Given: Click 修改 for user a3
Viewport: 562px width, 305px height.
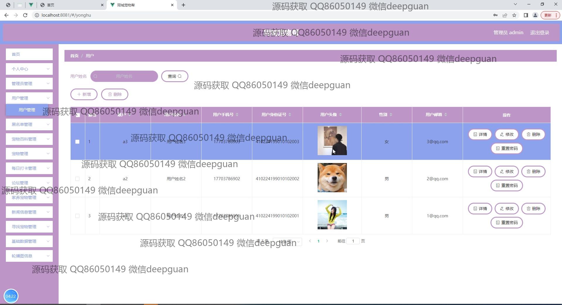Looking at the screenshot, I should coord(507,134).
